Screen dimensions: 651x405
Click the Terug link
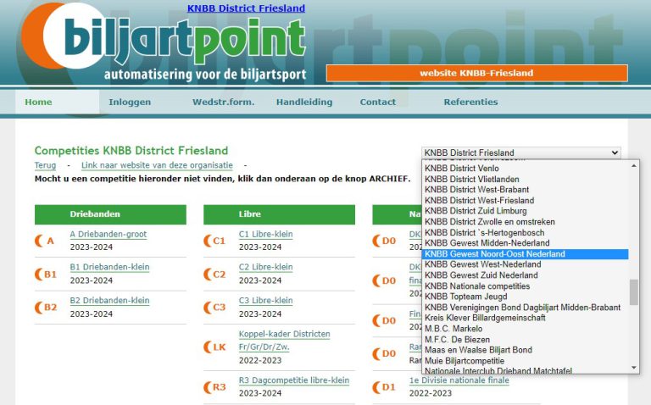tap(45, 165)
